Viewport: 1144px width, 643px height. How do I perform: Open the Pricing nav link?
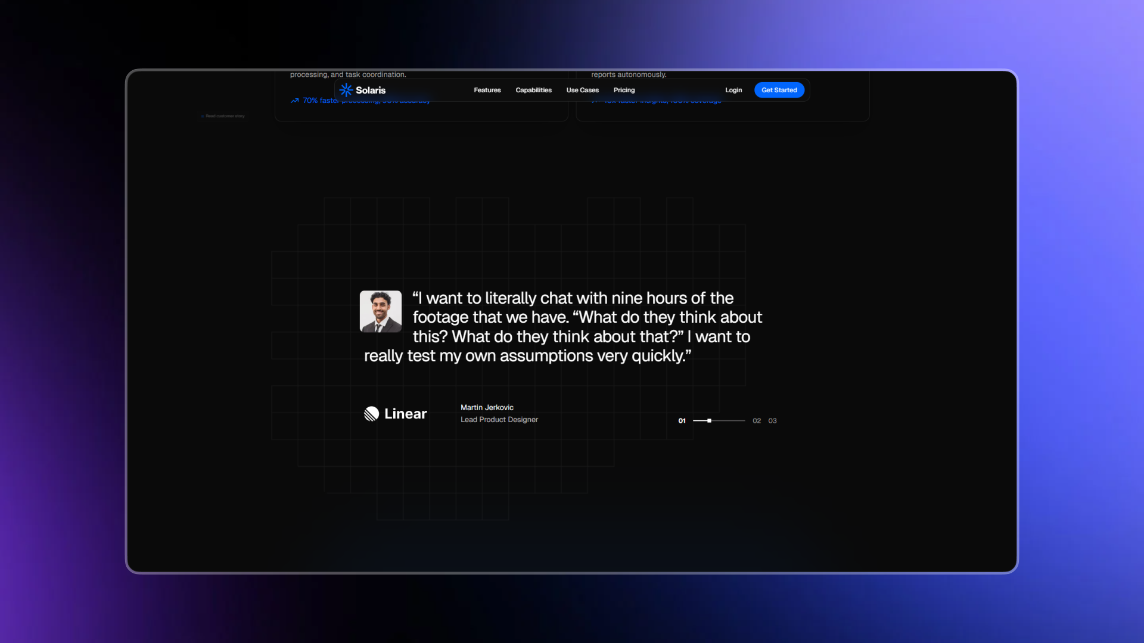pyautogui.click(x=624, y=90)
